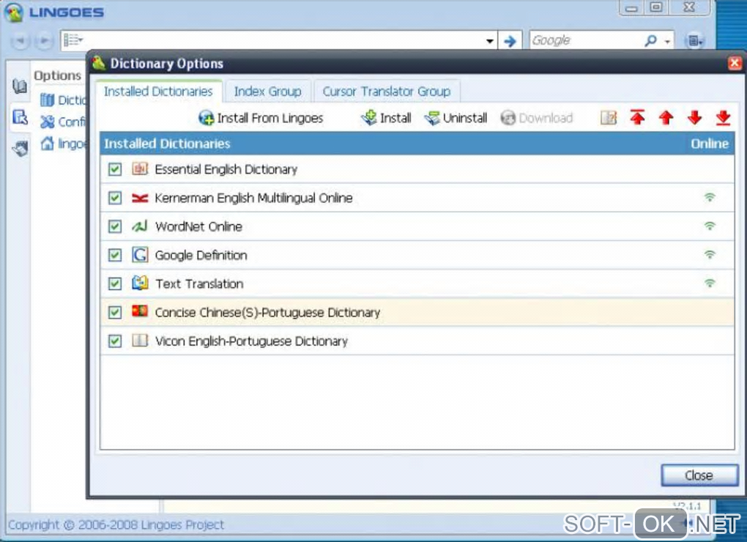Click the greyed Download button
Screen dimensions: 747x542
click(536, 118)
